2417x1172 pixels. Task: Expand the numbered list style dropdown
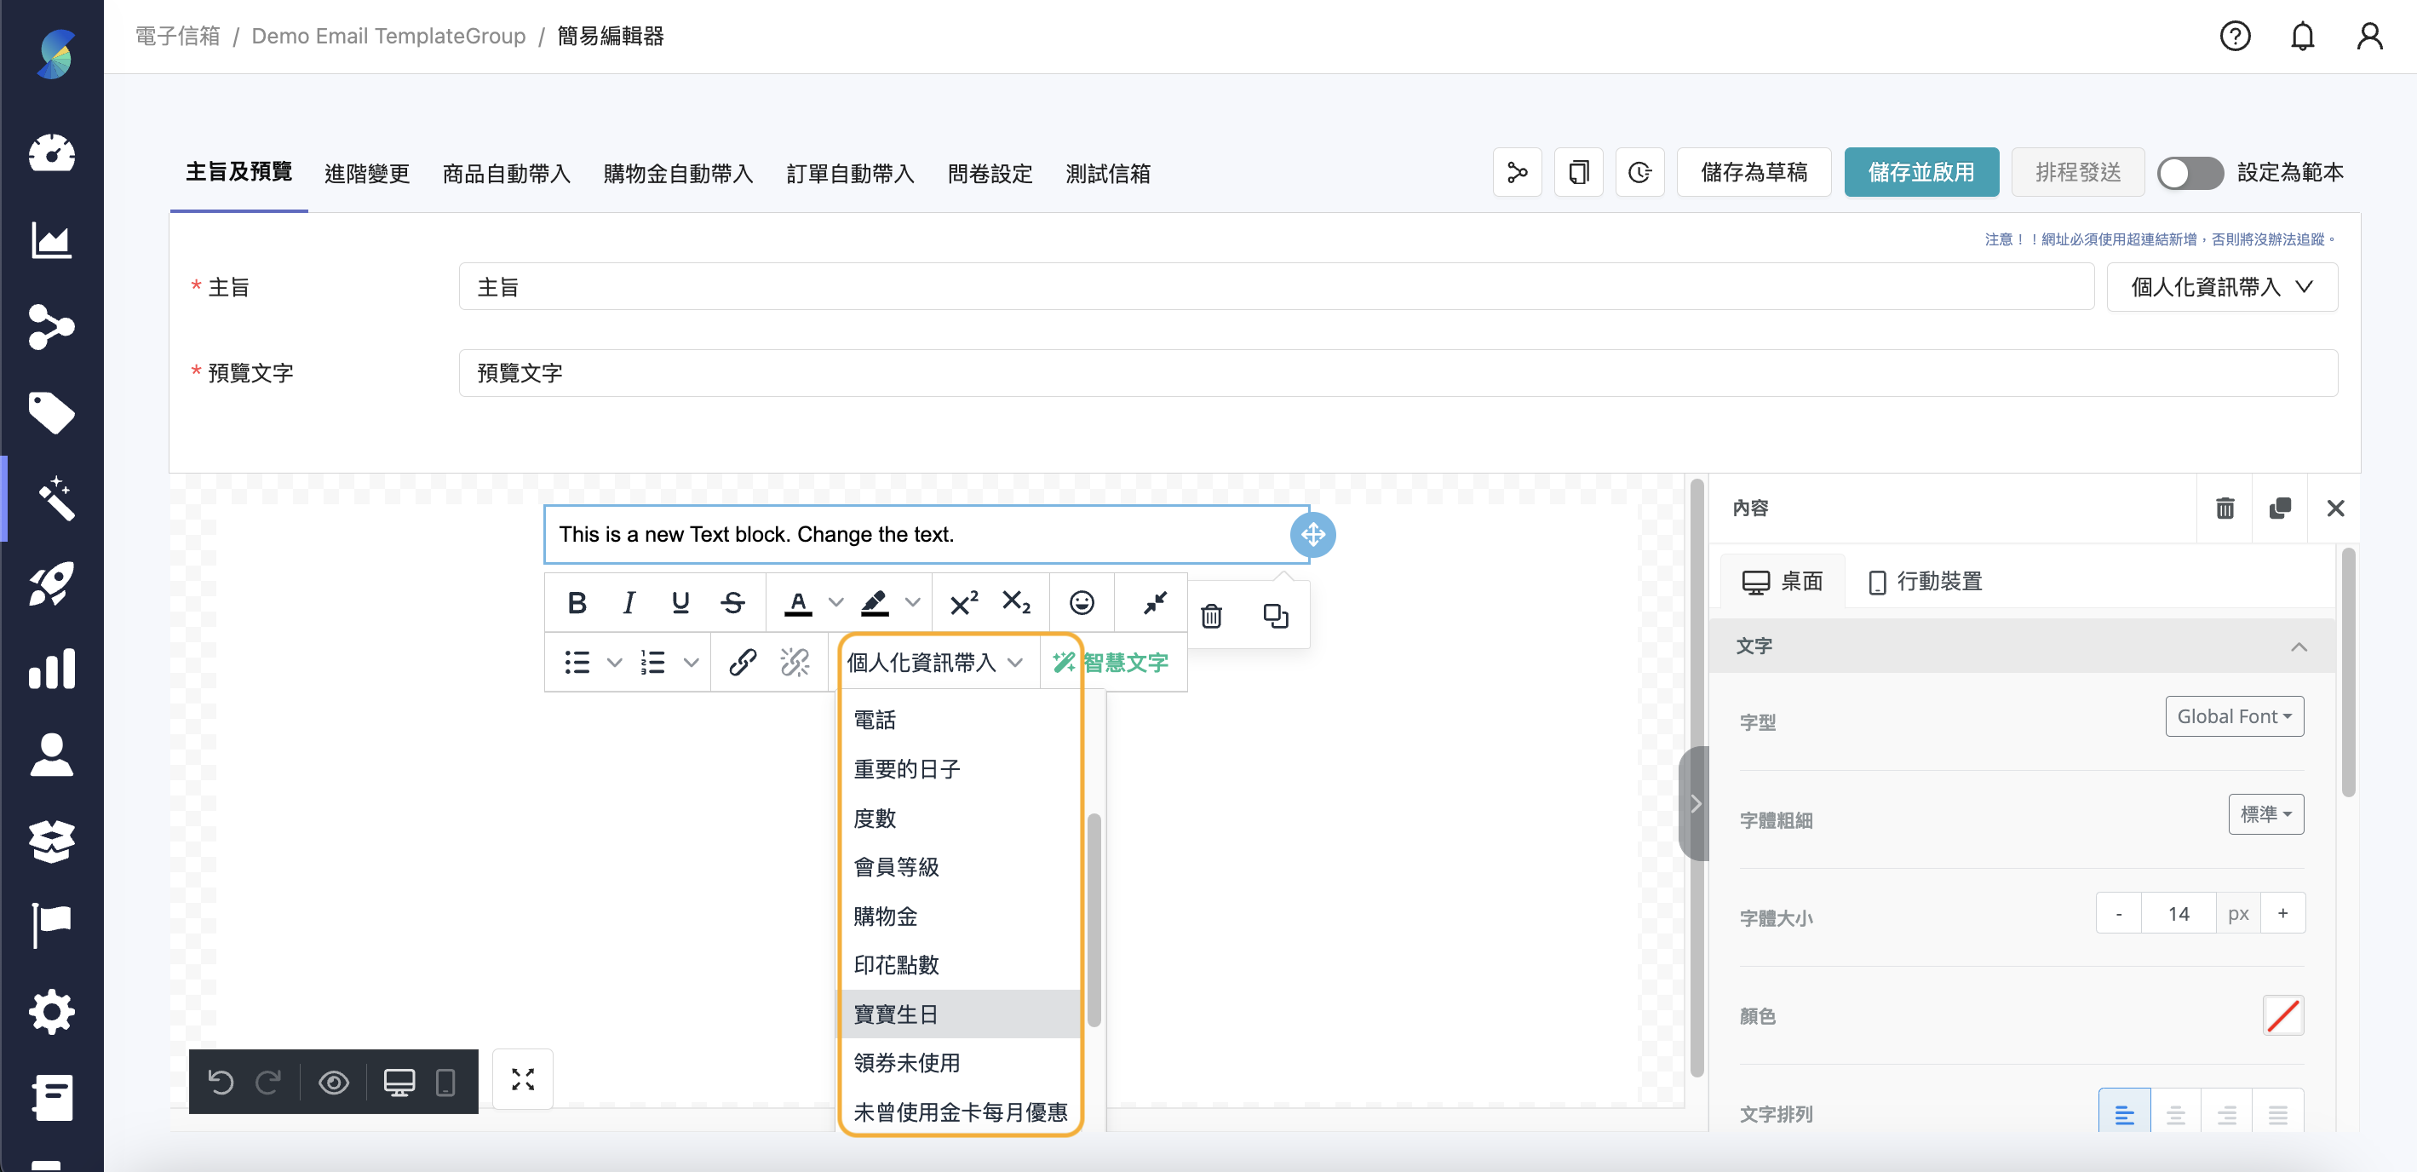click(x=693, y=662)
